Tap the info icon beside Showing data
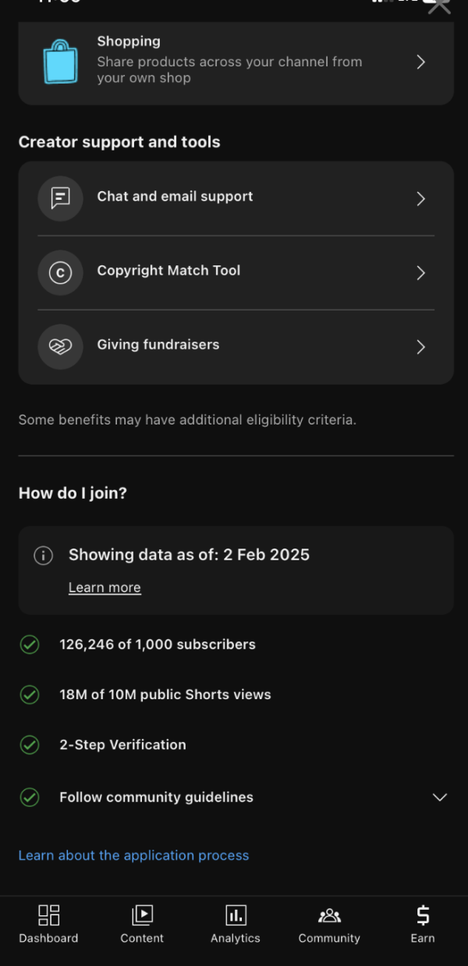 pos(44,556)
